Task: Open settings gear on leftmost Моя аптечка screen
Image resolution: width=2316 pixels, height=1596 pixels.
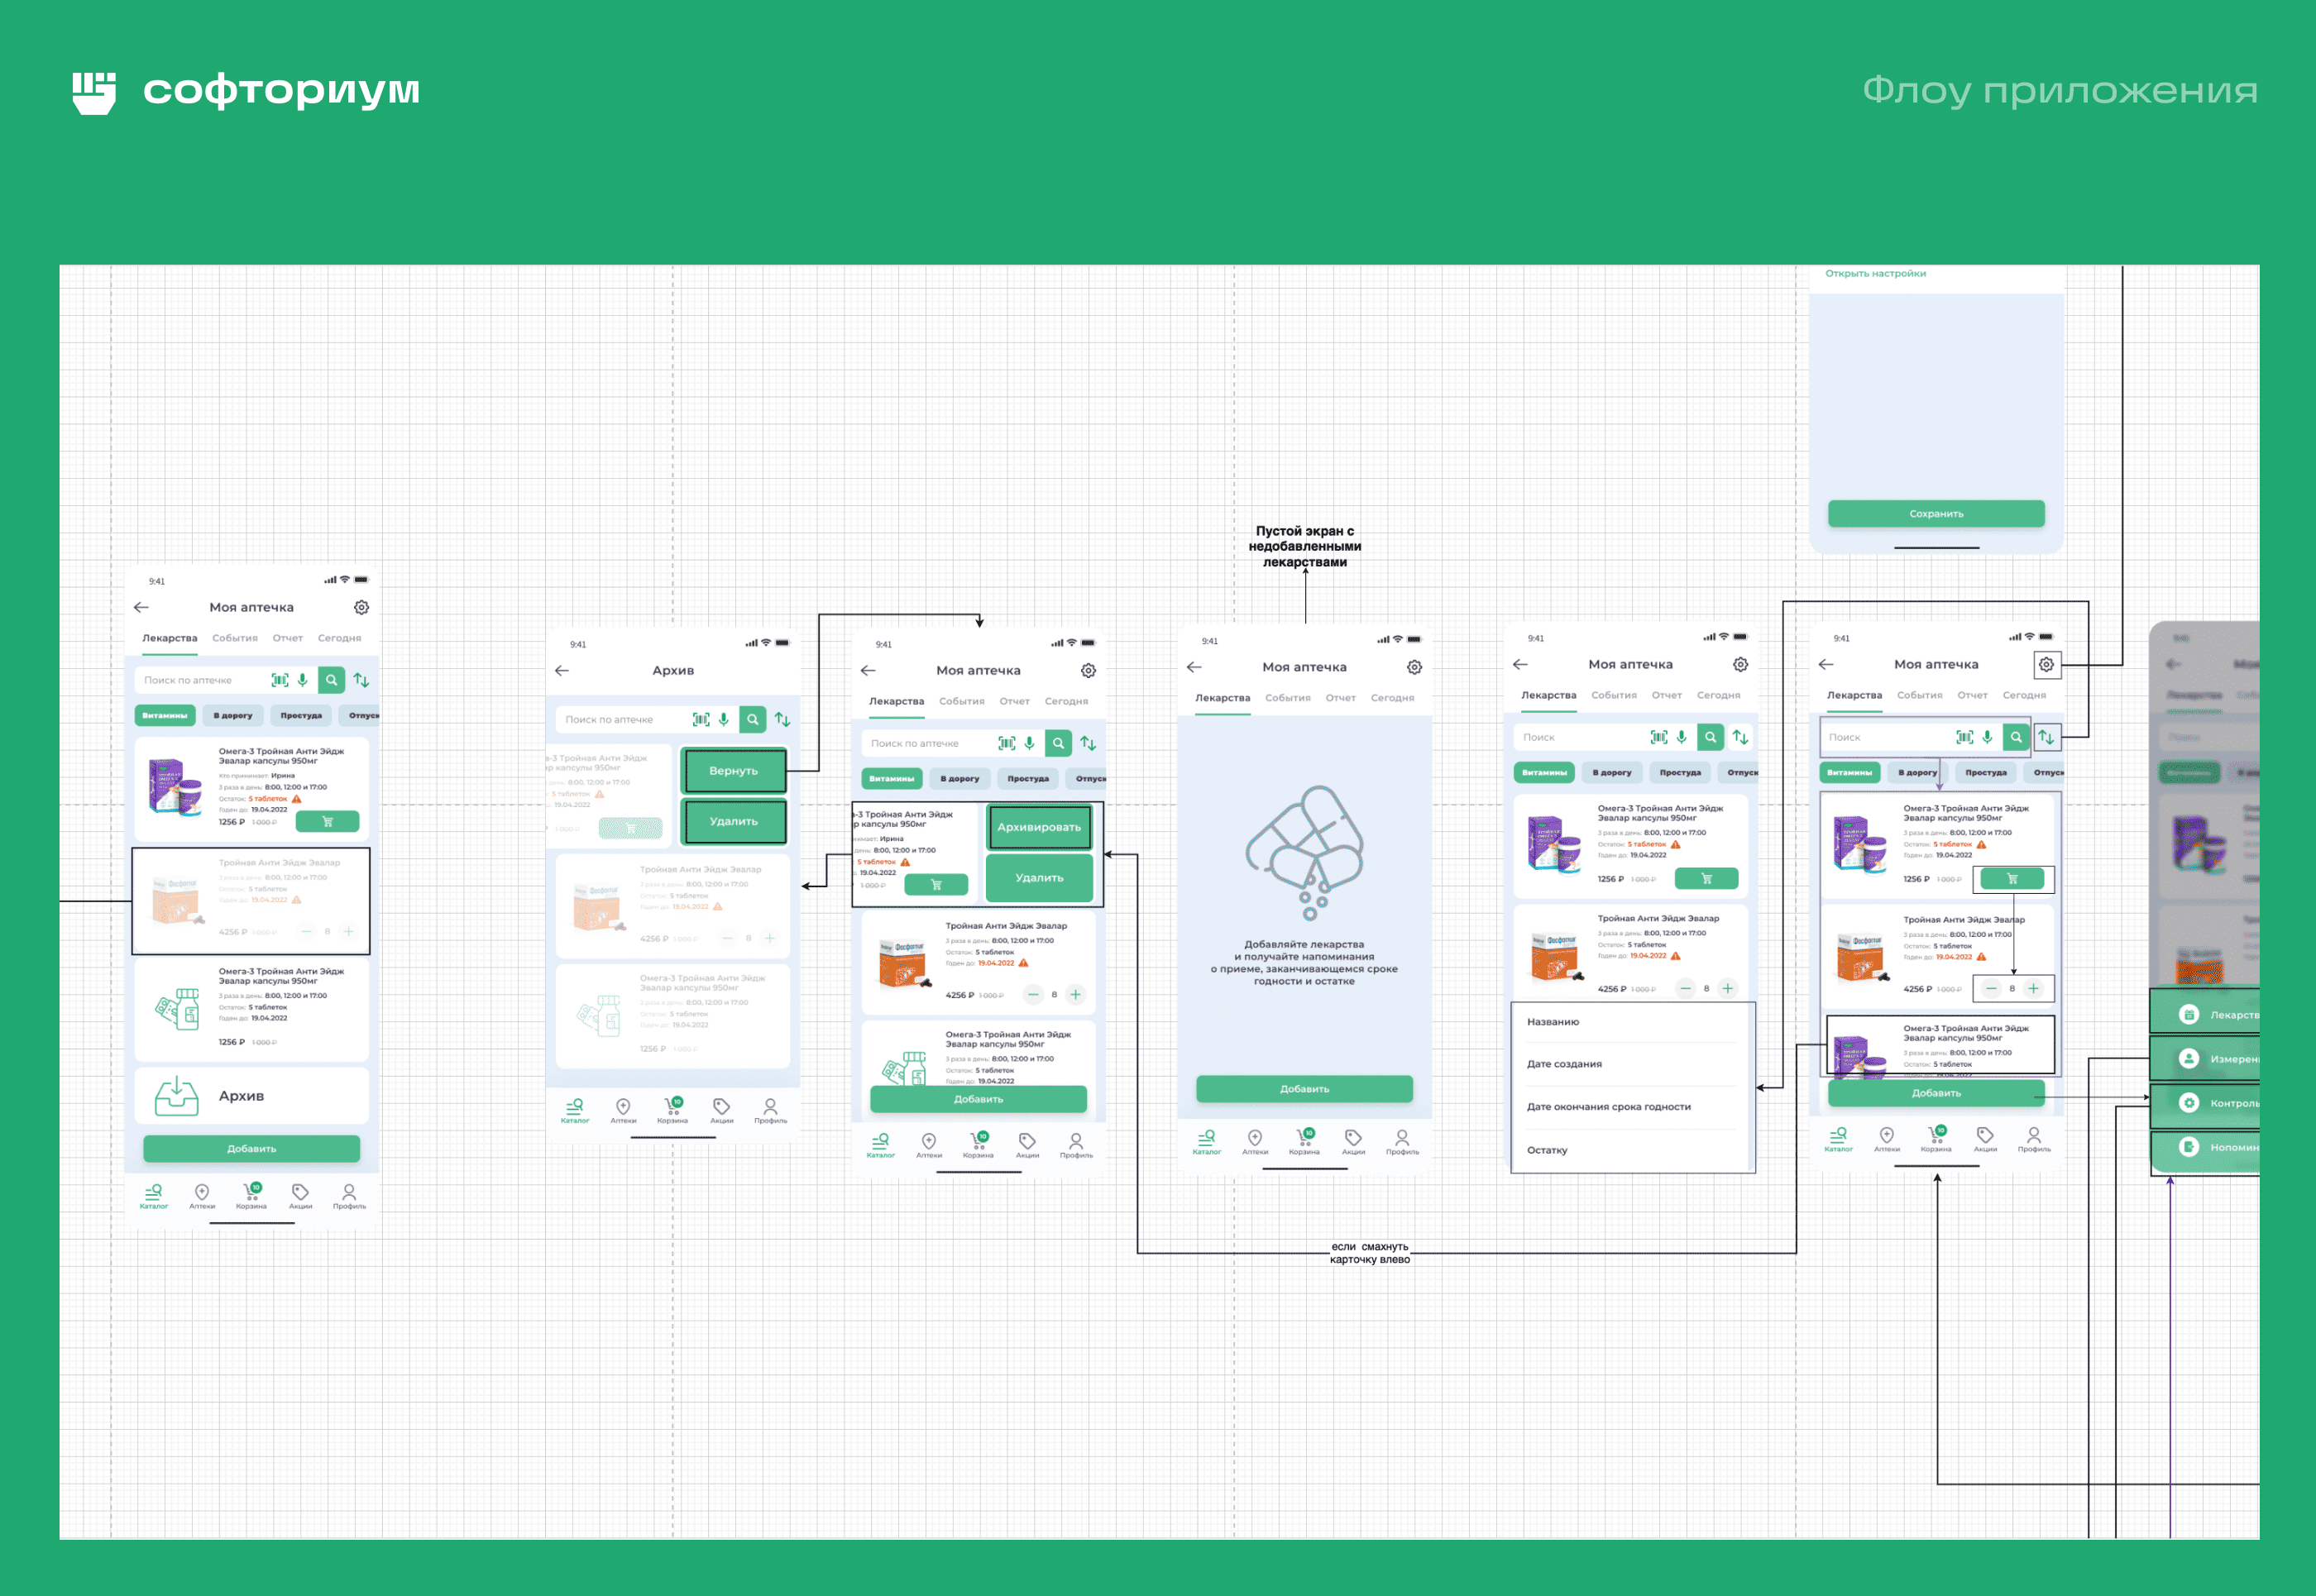Action: point(361,607)
